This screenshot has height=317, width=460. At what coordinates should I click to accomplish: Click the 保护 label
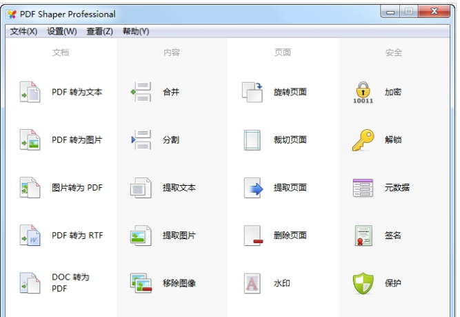(393, 283)
